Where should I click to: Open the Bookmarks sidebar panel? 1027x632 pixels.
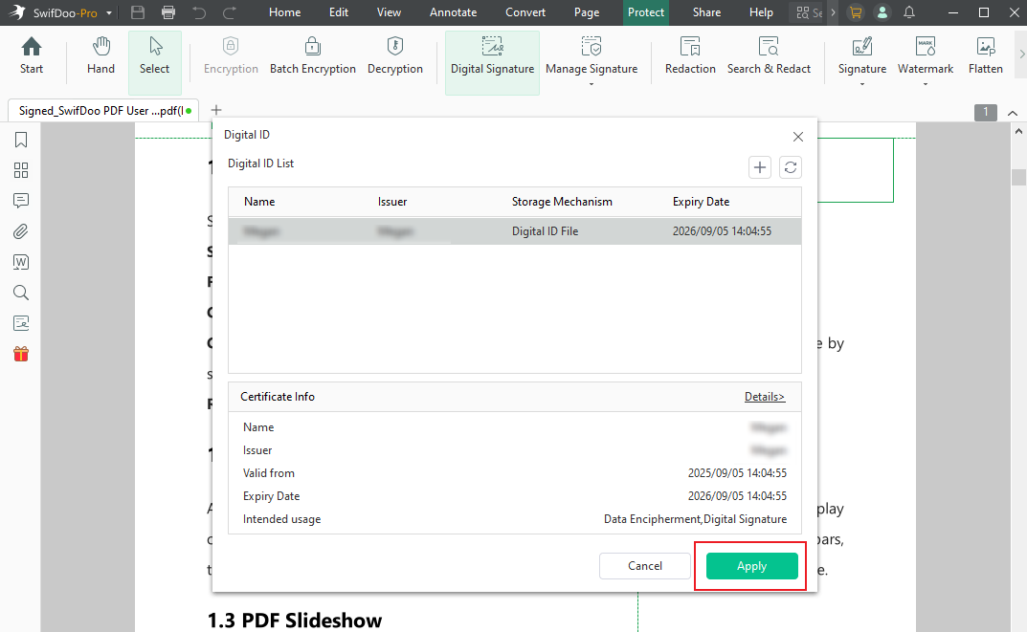click(21, 141)
